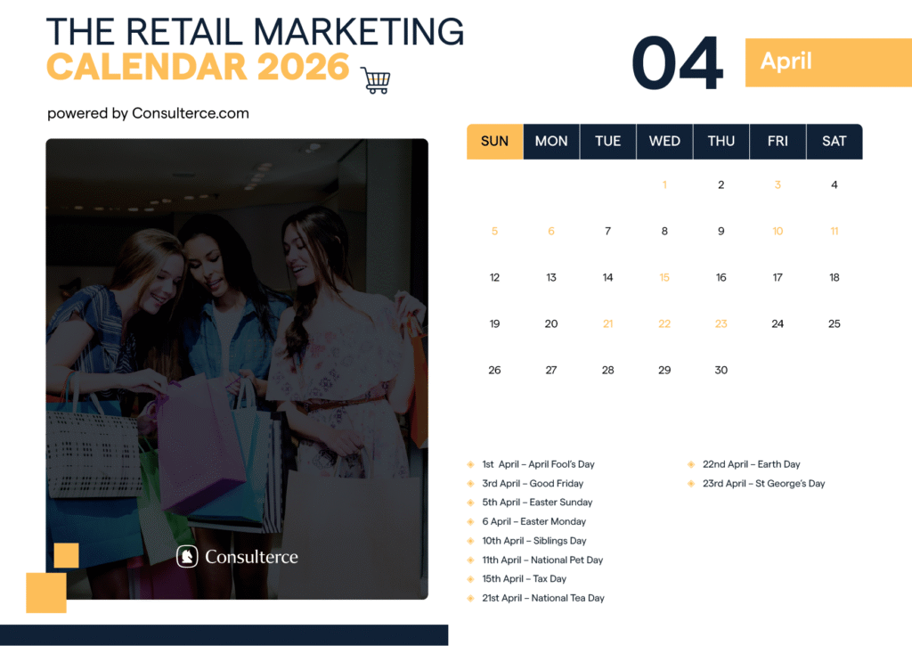
Task: Click the large 04 month number
Action: tap(677, 62)
